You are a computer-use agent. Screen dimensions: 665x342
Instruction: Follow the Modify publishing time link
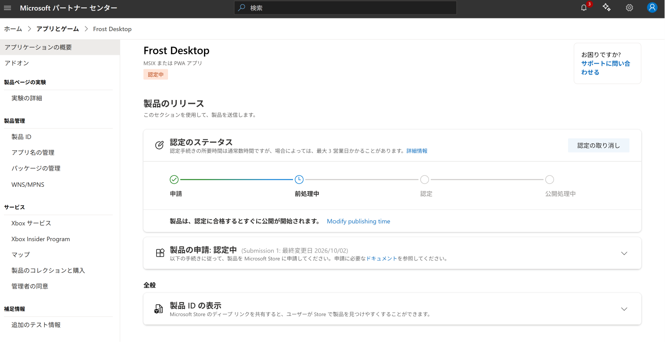pos(358,221)
